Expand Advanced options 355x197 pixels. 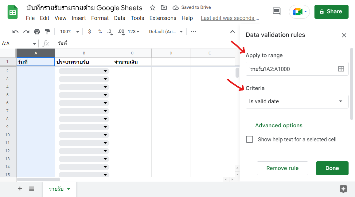click(279, 125)
